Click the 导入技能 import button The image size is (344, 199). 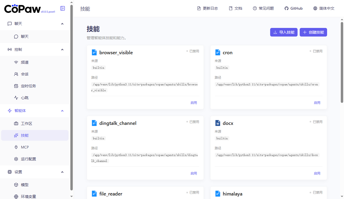click(x=284, y=32)
